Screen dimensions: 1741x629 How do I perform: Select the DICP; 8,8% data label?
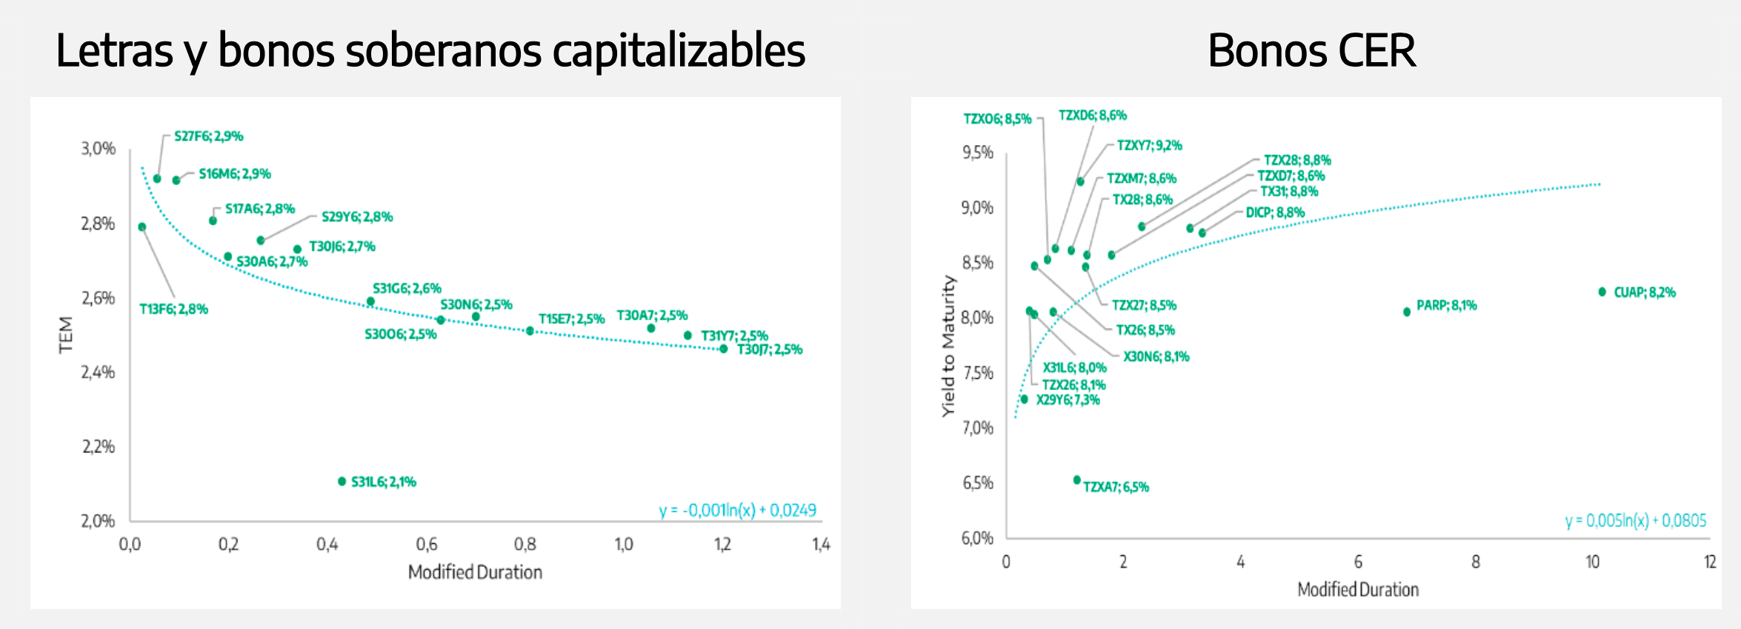[1274, 213]
